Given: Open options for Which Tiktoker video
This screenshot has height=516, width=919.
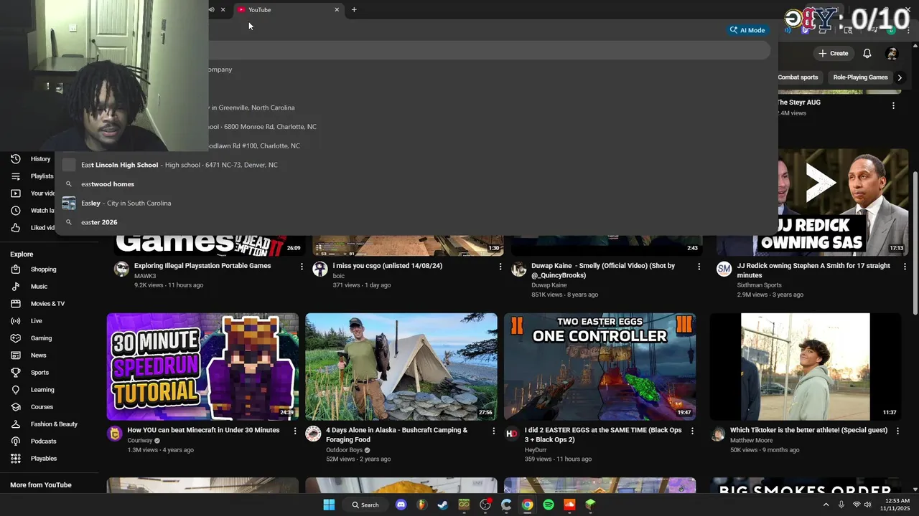Looking at the screenshot, I should pyautogui.click(x=898, y=431).
